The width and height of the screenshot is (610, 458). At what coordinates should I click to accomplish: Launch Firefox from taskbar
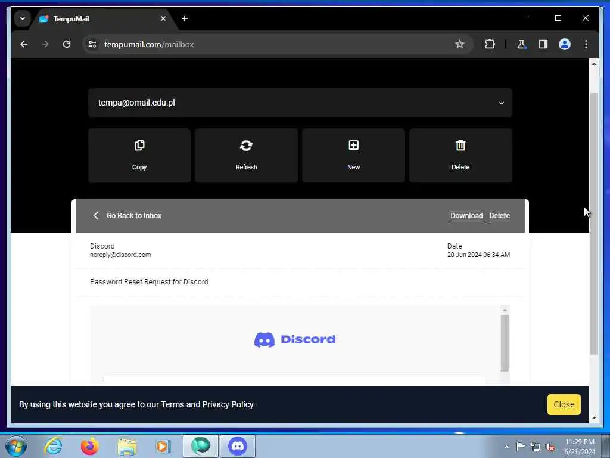tap(90, 446)
